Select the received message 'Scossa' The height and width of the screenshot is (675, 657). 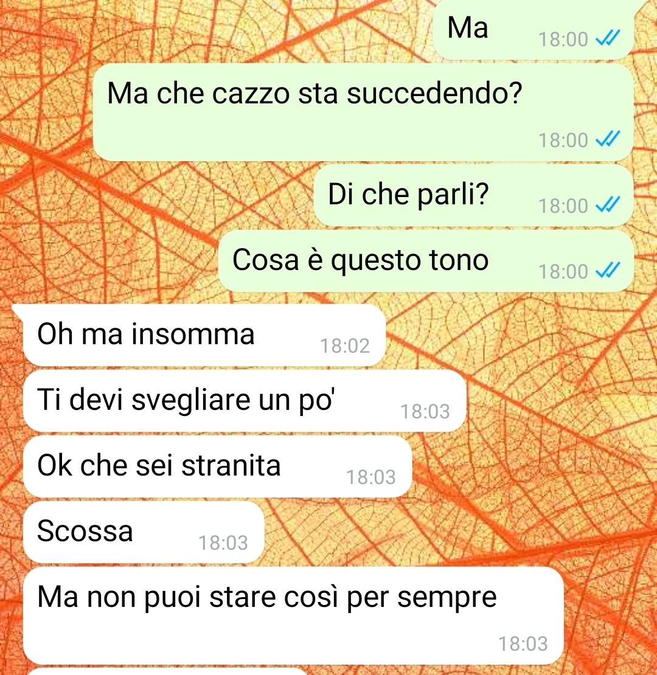144,532
